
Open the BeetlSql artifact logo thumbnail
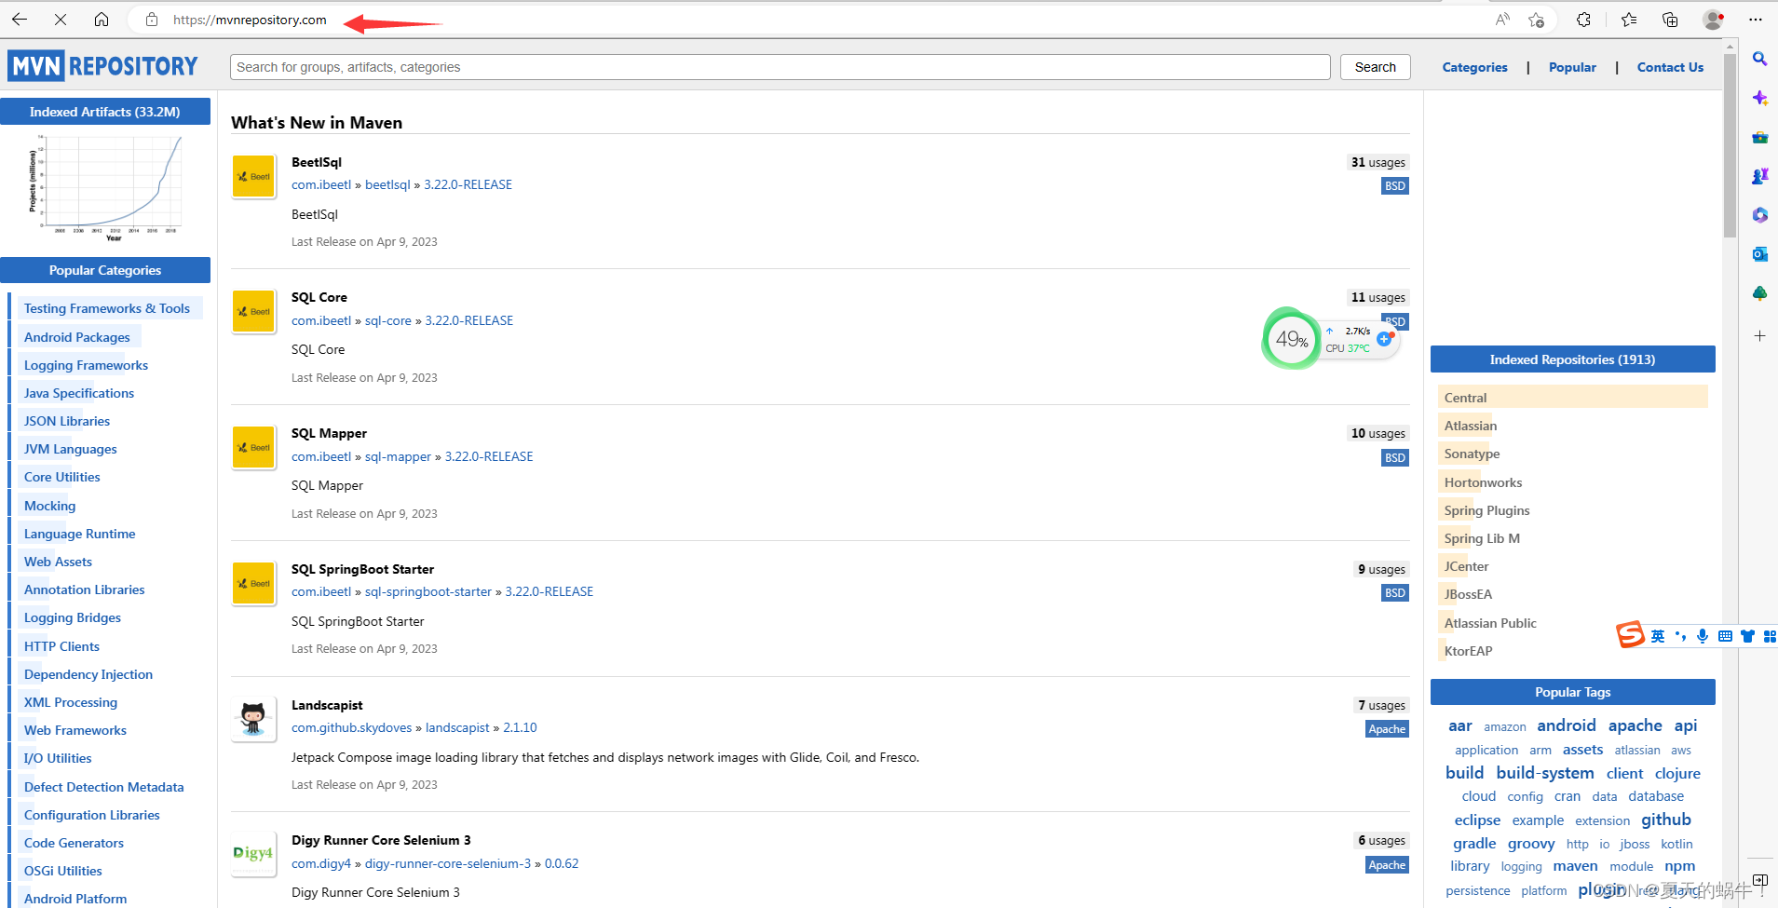pos(253,176)
